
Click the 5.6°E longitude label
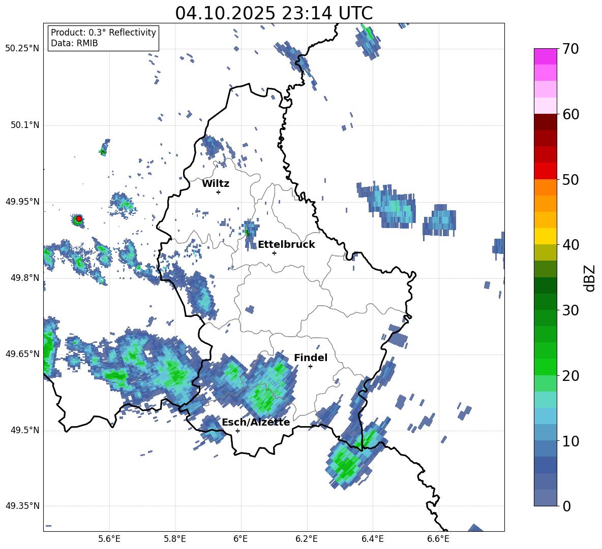[109, 539]
